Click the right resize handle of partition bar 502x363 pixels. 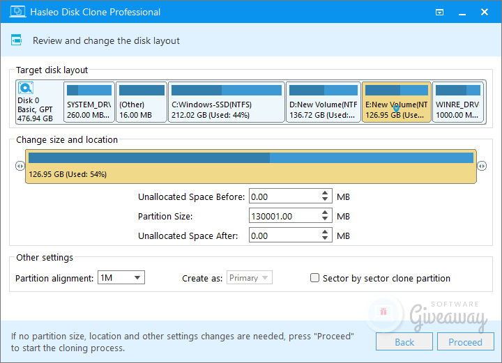point(482,166)
